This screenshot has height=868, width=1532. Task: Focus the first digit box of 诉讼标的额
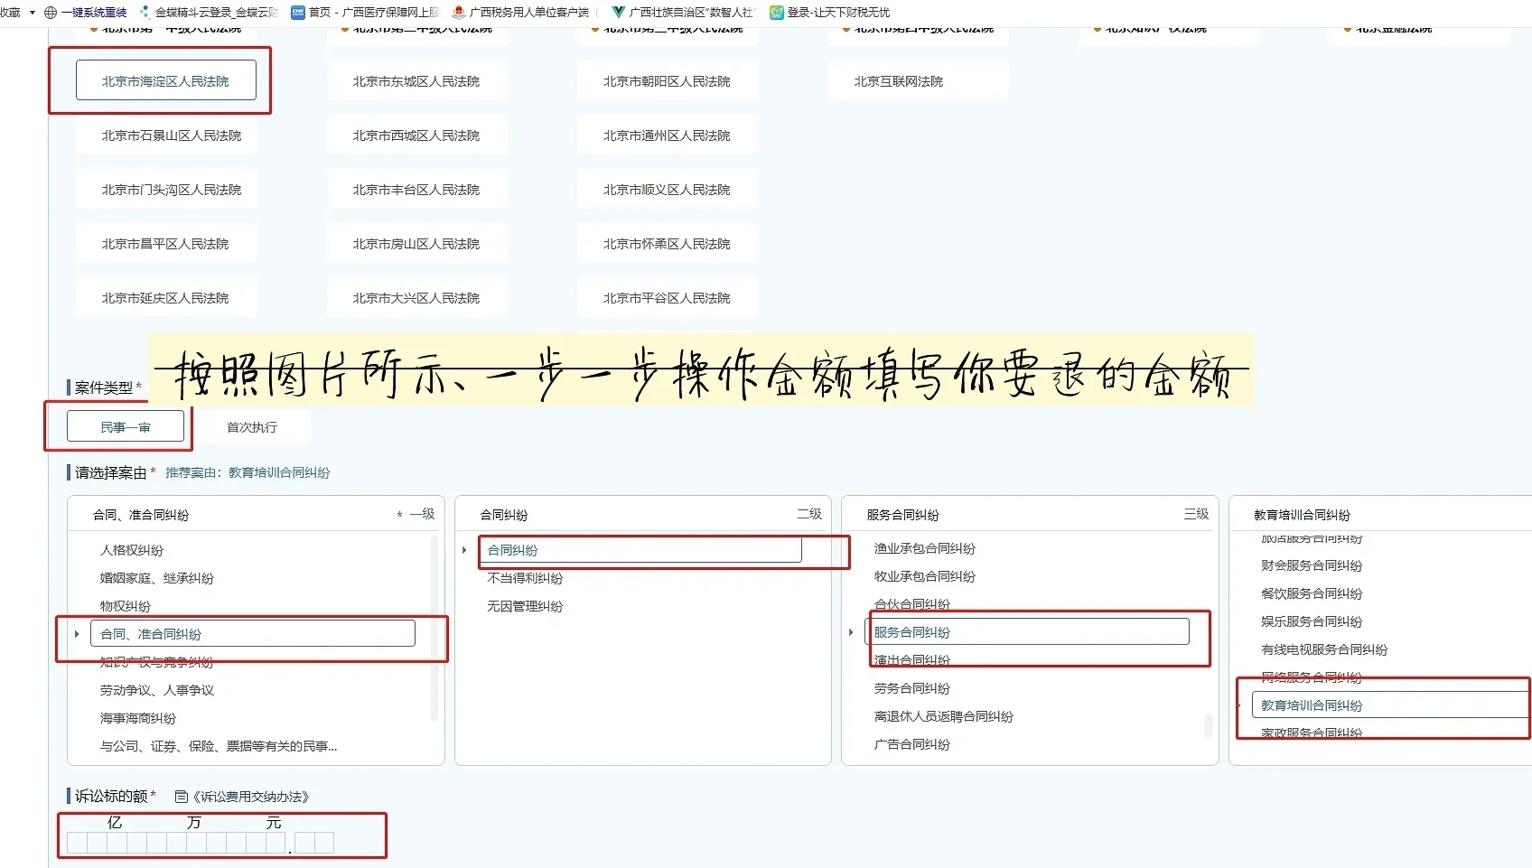click(x=77, y=844)
